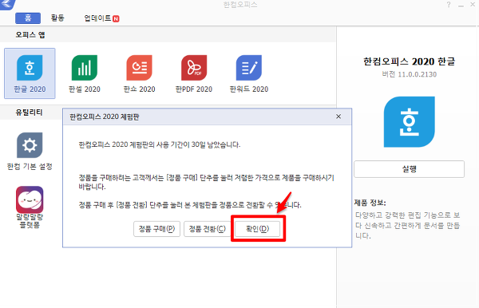The image size is (479, 308).
Task: Click the 제품 정보: label
Action: pyautogui.click(x=370, y=203)
